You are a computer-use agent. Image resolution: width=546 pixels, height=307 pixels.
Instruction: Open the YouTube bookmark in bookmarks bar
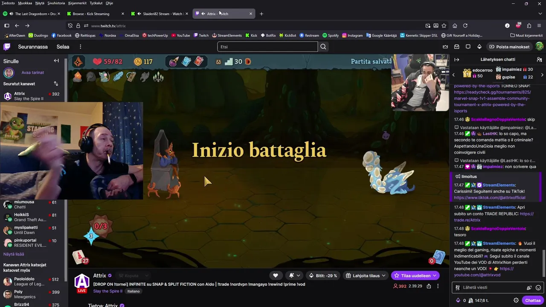click(180, 35)
